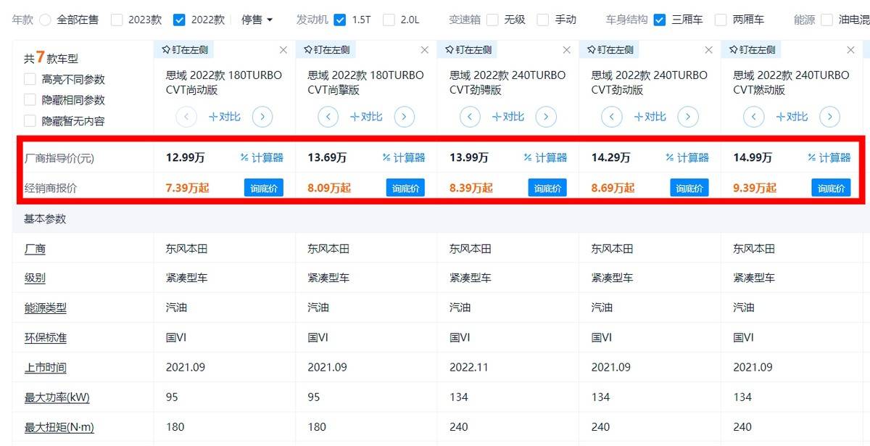
Task: Click the 基本参数 section header
Action: (46, 219)
